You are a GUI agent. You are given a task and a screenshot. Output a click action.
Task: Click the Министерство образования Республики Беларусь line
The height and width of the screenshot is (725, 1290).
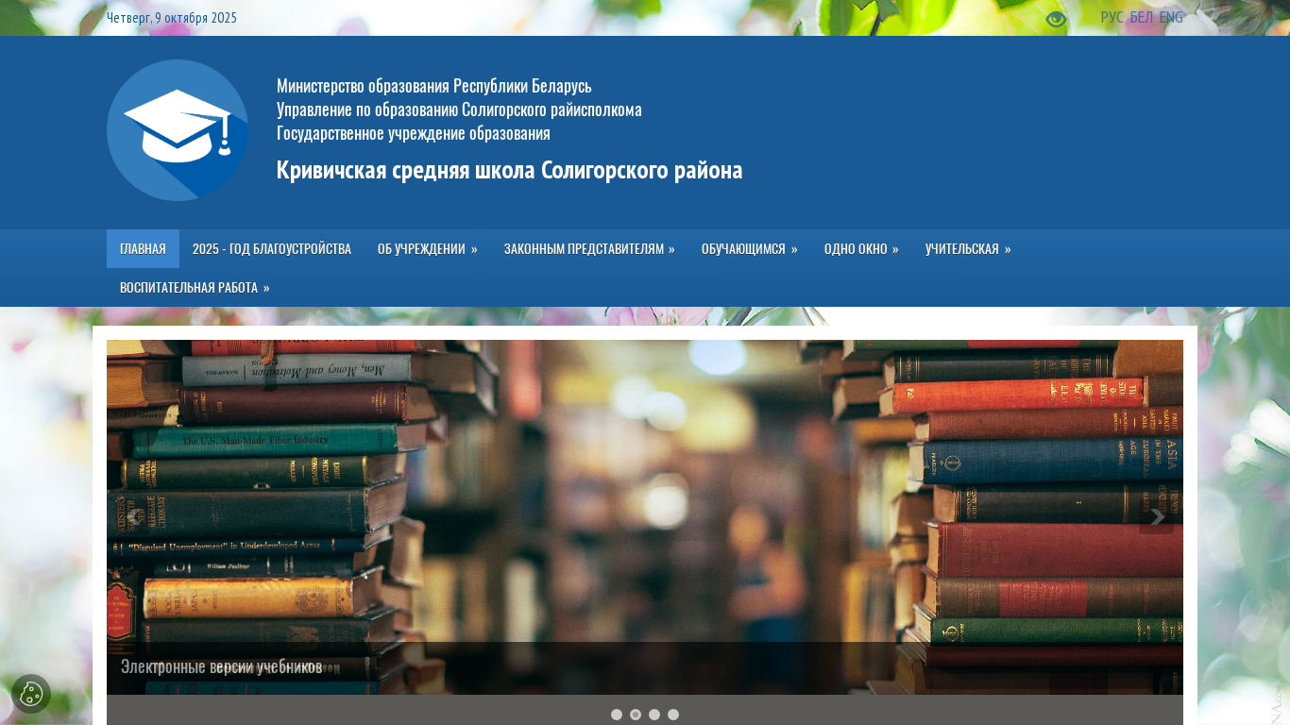click(434, 86)
